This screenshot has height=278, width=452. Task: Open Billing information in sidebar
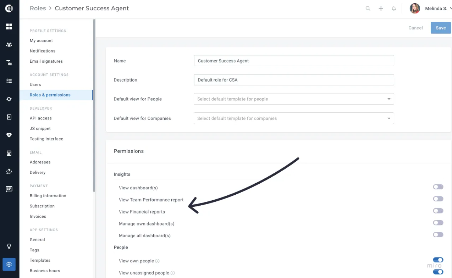pyautogui.click(x=48, y=196)
